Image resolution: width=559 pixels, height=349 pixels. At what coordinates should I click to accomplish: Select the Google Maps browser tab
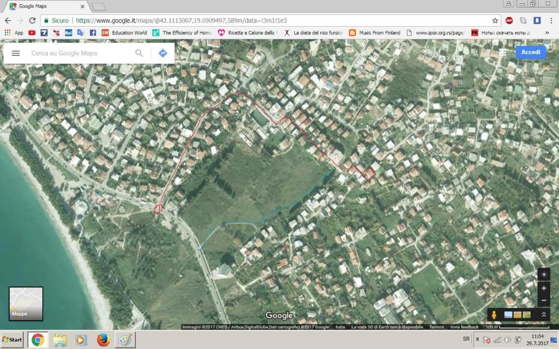[46, 6]
